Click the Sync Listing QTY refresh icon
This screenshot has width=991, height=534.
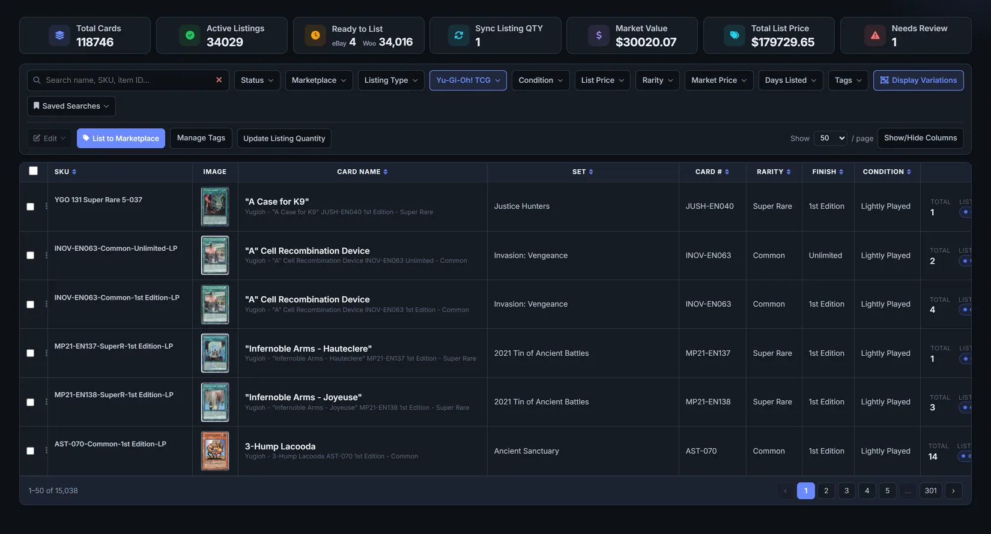(x=459, y=35)
